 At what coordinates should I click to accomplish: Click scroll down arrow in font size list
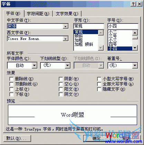[x=135, y=48]
